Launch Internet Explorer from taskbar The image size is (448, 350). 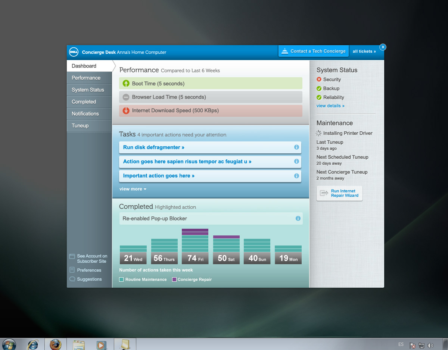pyautogui.click(x=33, y=344)
